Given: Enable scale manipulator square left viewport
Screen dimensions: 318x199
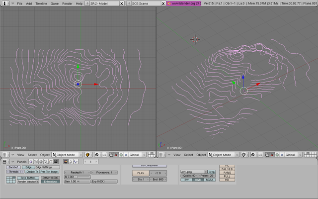Looking at the screenshot, I should [x=126, y=155].
